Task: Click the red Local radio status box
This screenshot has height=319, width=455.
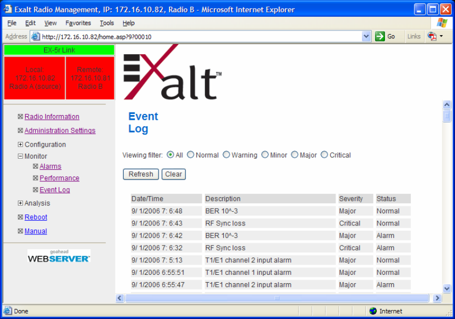Action: (35, 78)
